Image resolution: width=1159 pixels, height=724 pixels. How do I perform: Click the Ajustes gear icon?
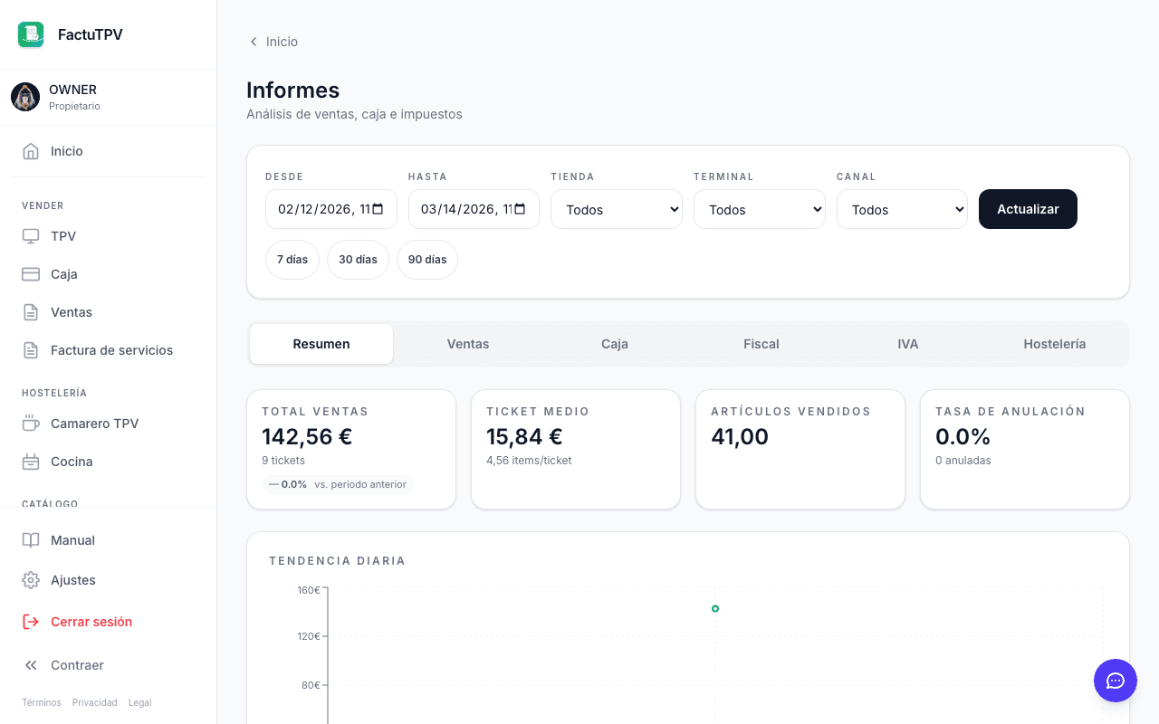[31, 580]
